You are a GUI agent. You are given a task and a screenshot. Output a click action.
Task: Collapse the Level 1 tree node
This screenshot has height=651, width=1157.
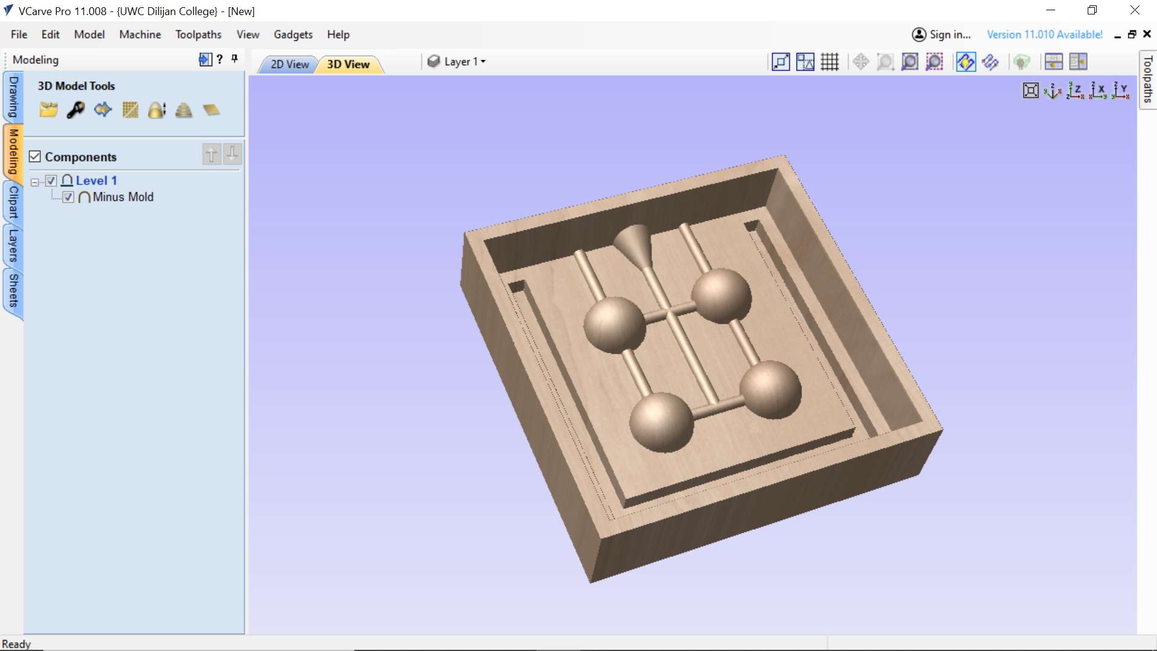click(35, 181)
